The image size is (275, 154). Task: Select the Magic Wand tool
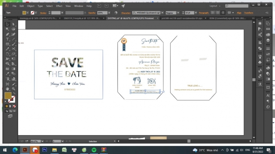7,29
